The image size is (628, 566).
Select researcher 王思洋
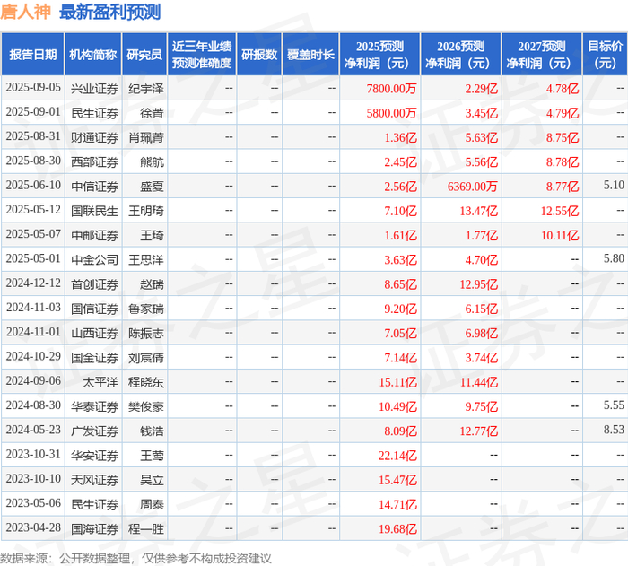pyautogui.click(x=145, y=259)
